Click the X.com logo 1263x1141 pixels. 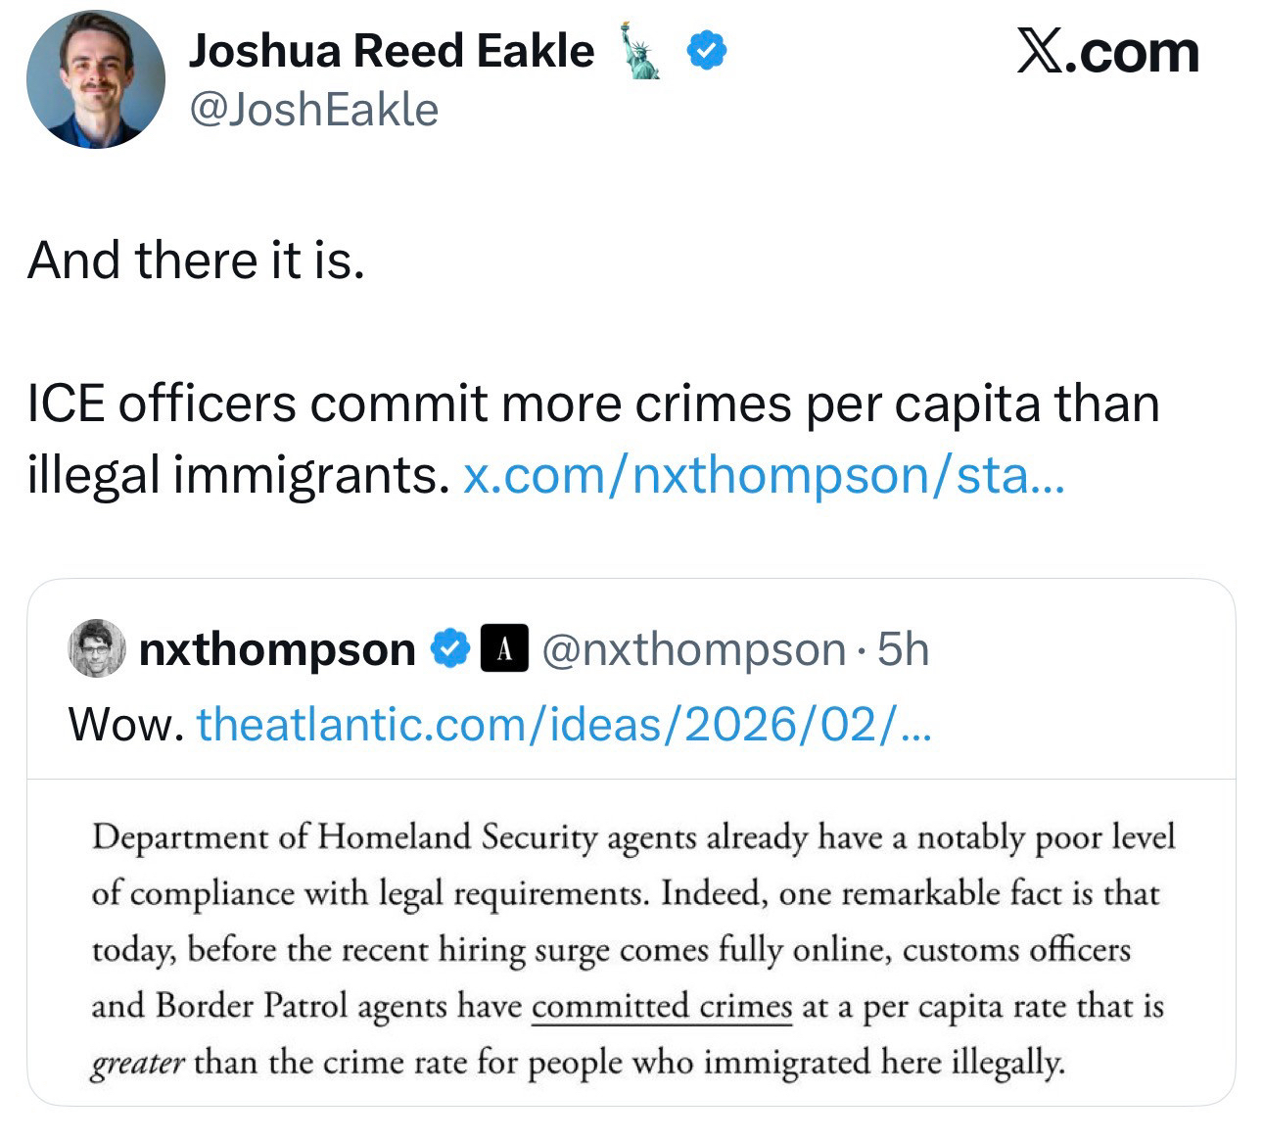[x=1107, y=52]
